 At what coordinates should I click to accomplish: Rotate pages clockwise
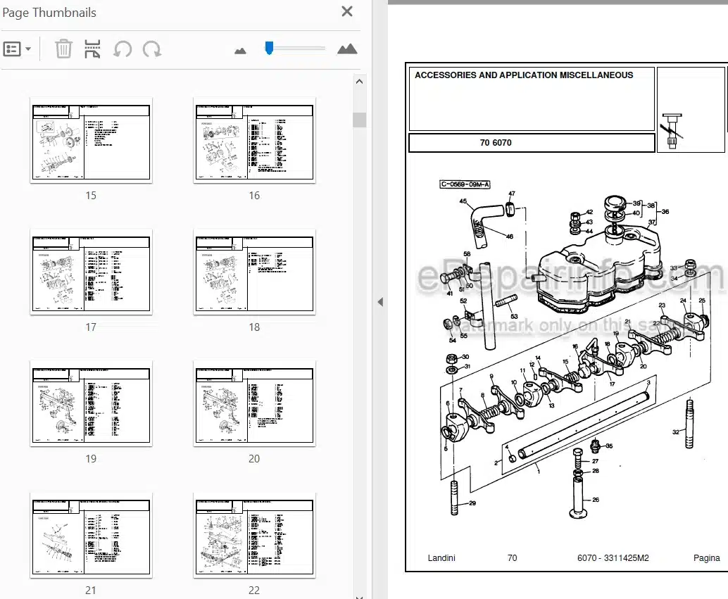[x=152, y=49]
